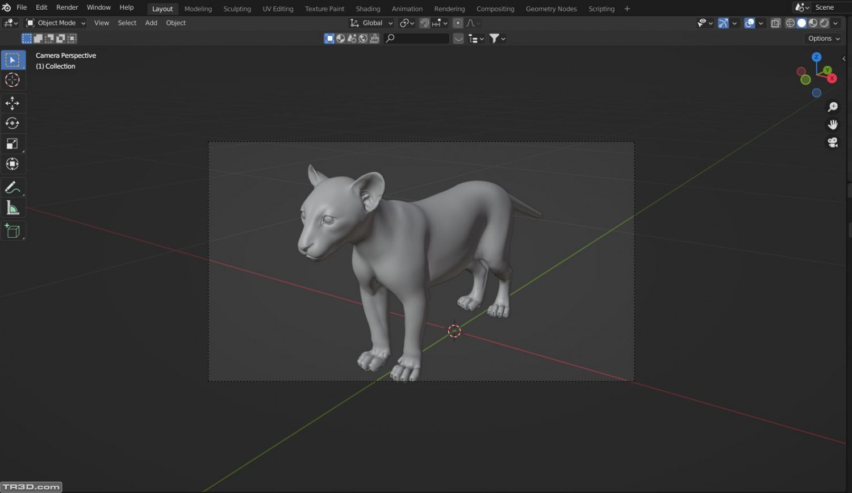Click the hand icon to pan view
The width and height of the screenshot is (852, 493).
coord(833,125)
